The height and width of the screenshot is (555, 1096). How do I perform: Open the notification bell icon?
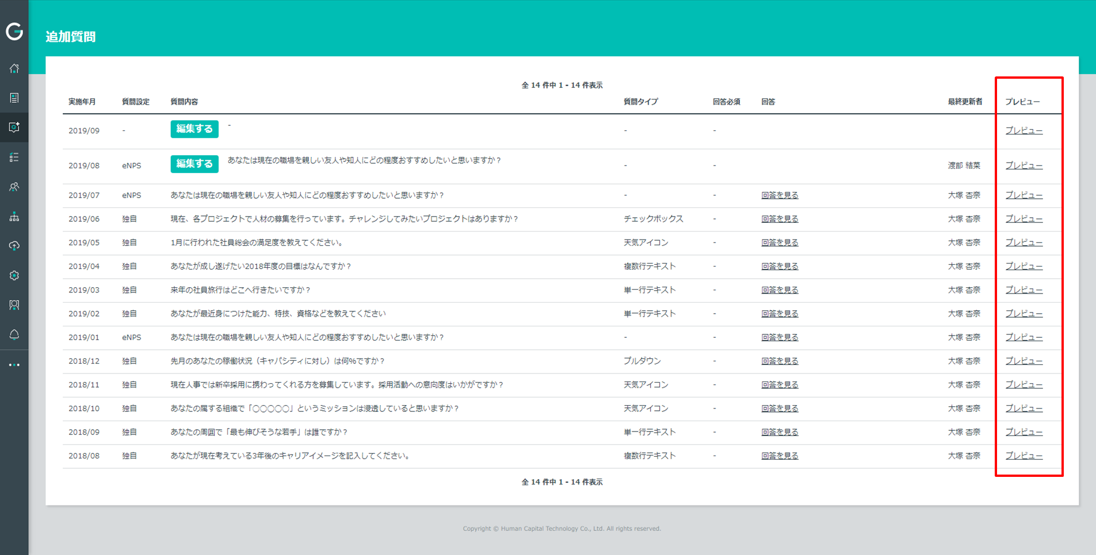[x=14, y=334]
